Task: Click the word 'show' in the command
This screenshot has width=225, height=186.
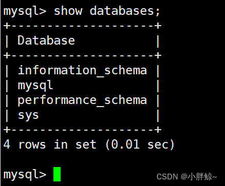Action: tap(68, 11)
